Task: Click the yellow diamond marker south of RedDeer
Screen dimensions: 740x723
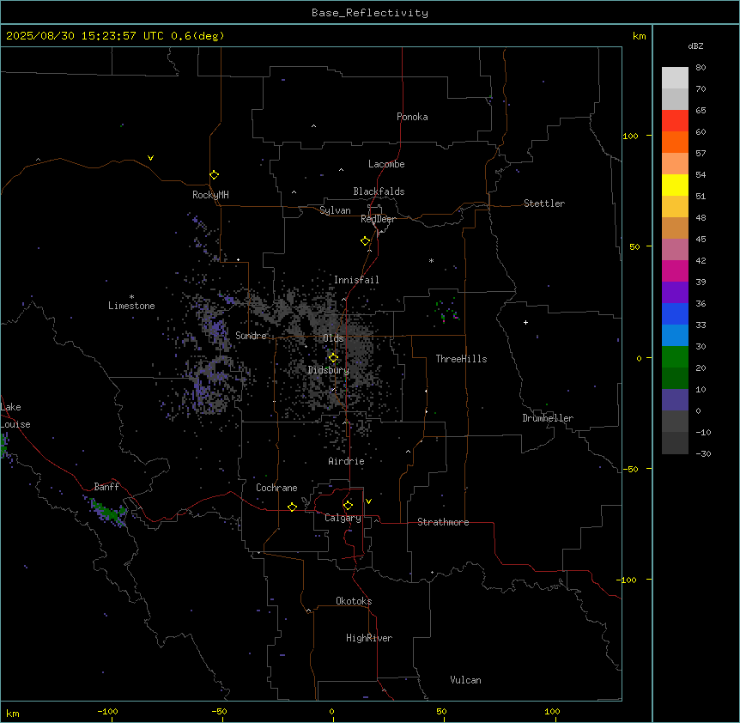Action: pos(365,241)
